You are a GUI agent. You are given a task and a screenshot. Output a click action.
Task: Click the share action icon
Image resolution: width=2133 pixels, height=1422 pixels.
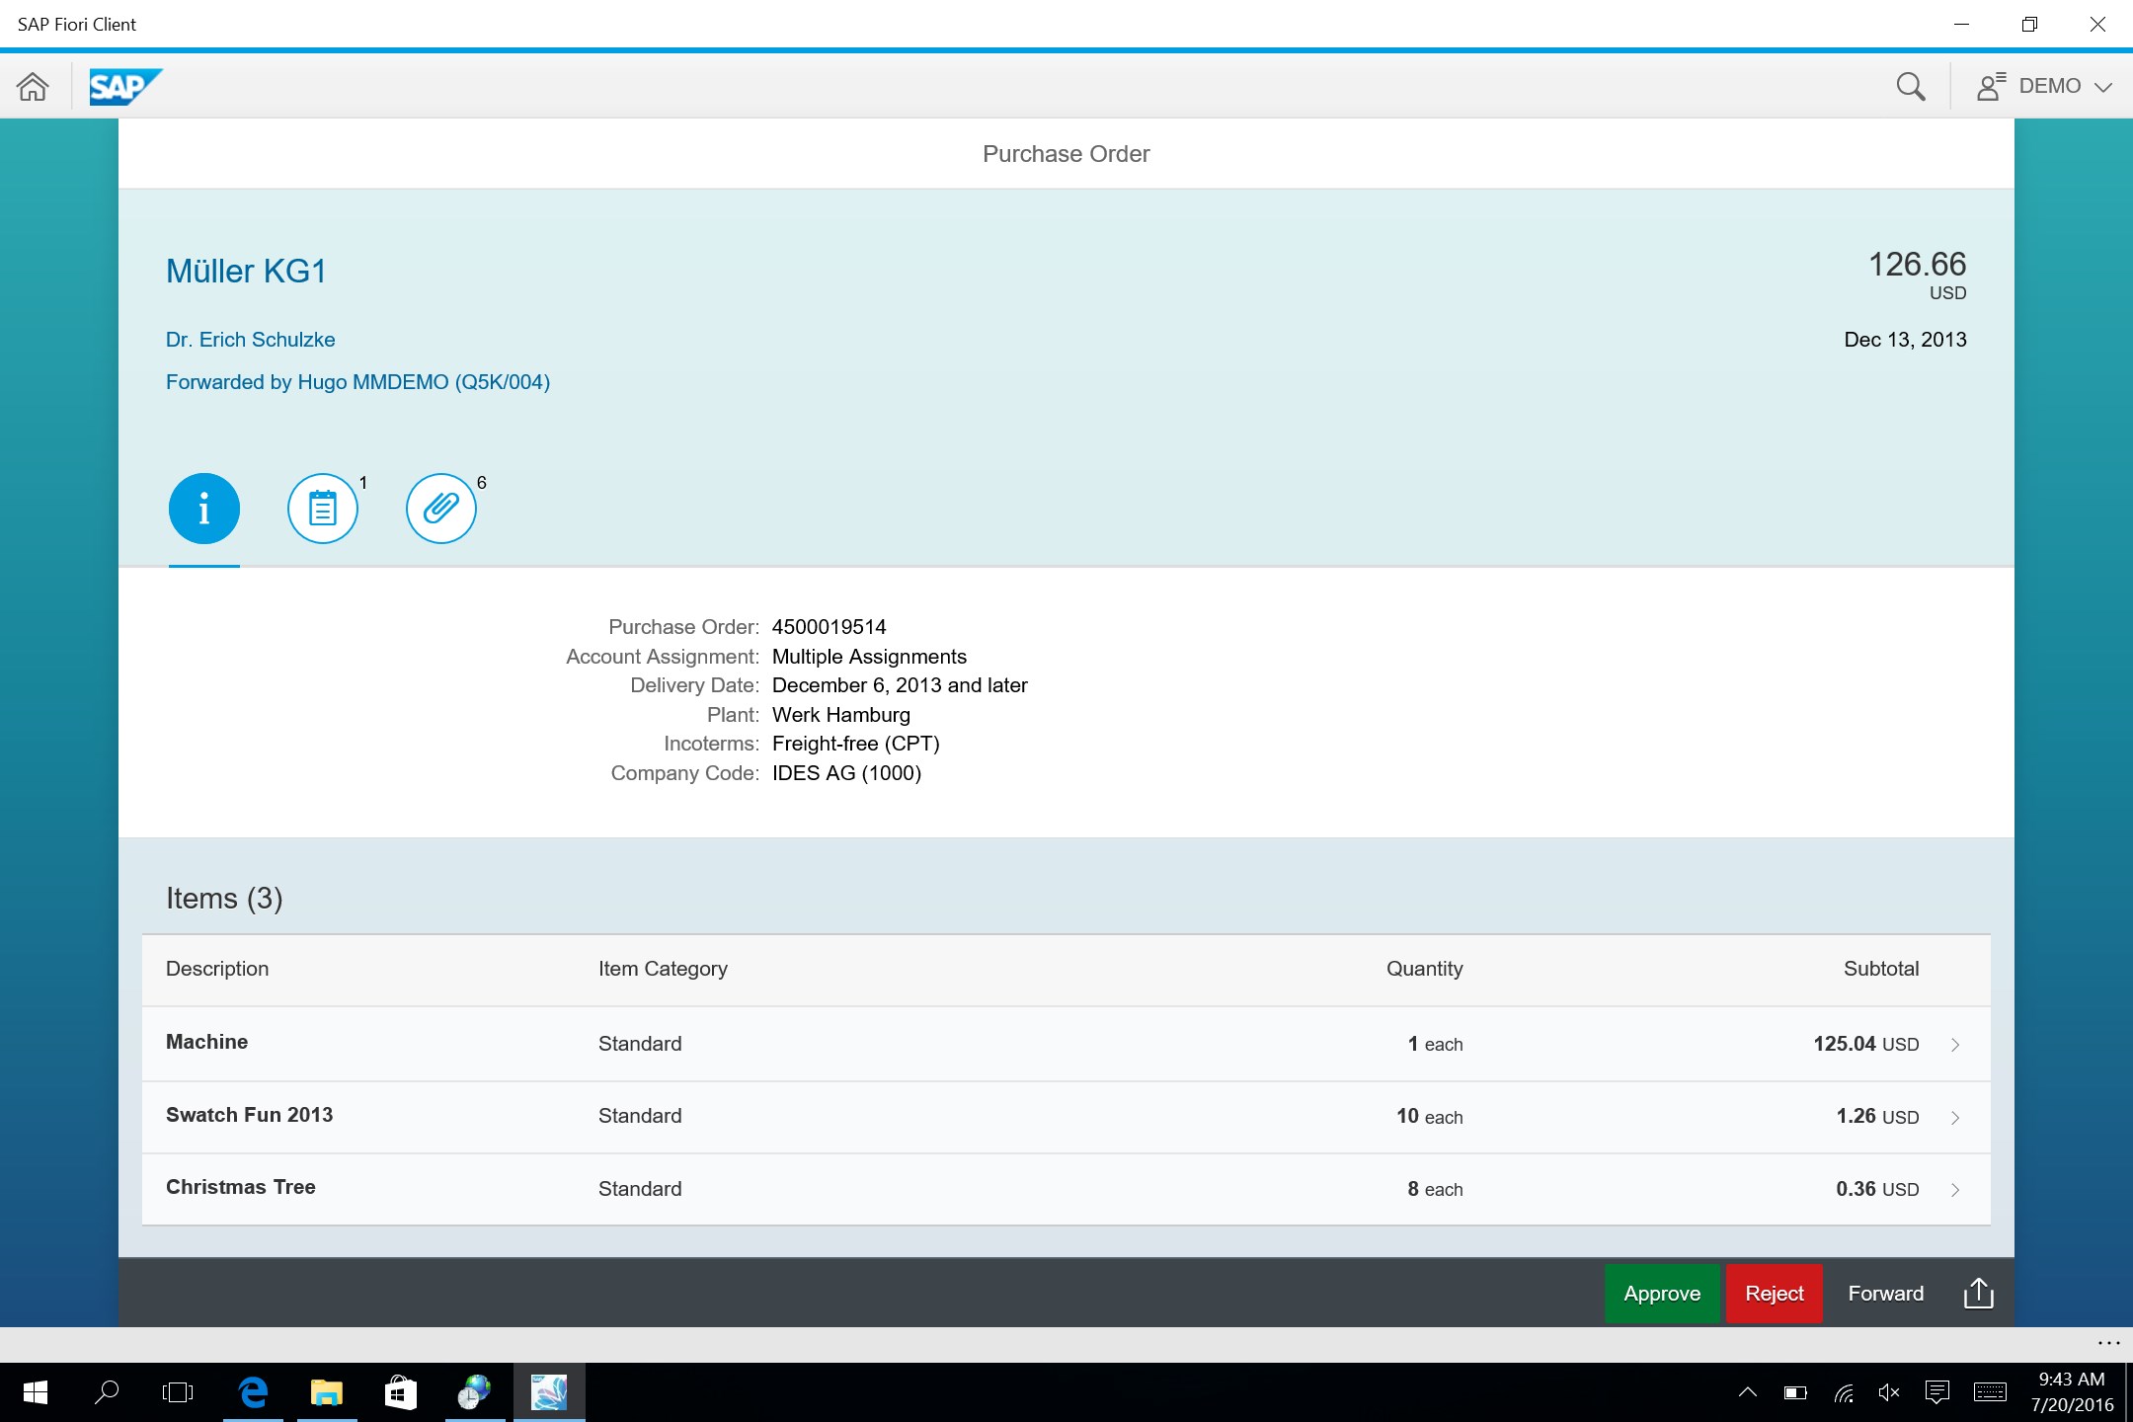pos(1979,1294)
